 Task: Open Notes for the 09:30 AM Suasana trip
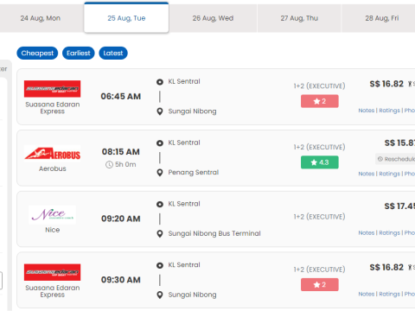coord(367,294)
